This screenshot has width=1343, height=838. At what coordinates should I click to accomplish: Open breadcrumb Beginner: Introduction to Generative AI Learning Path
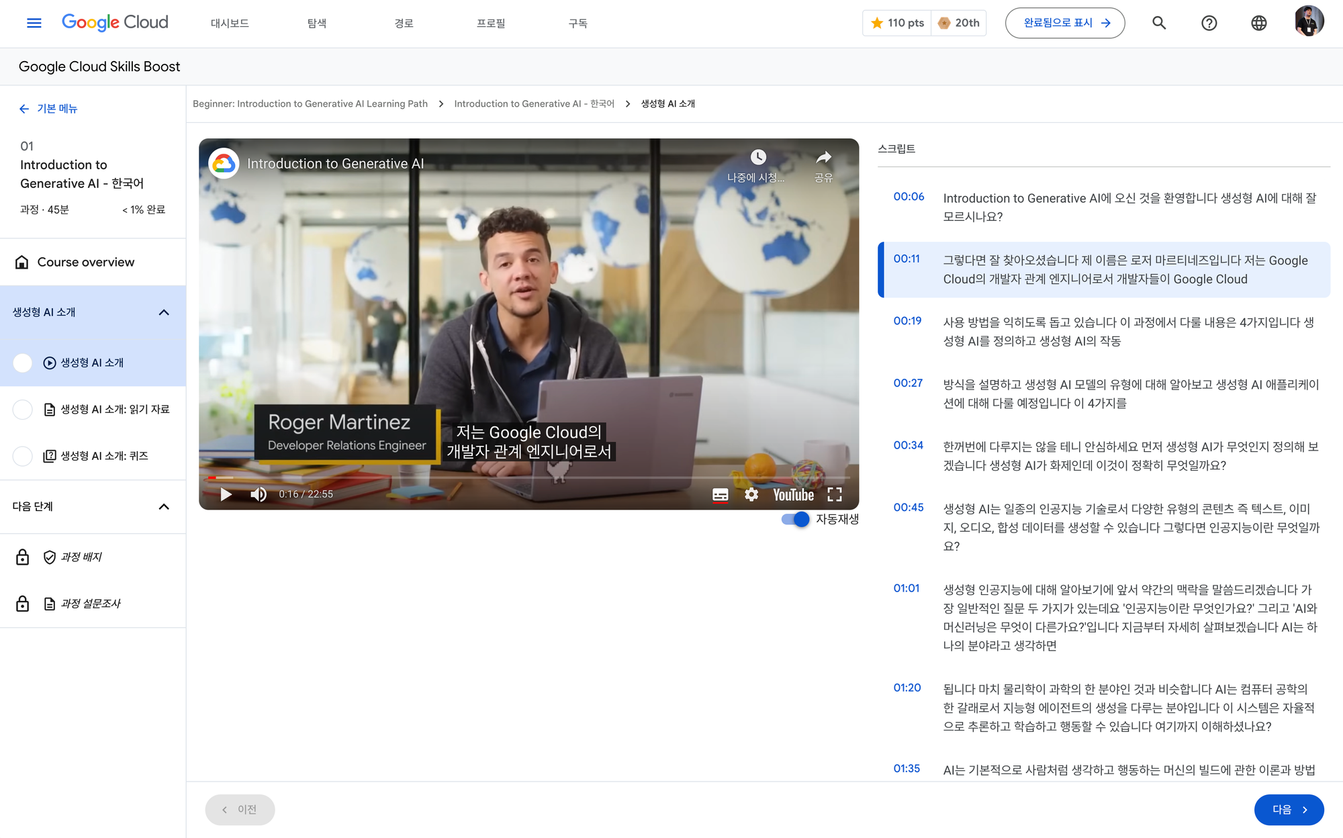coord(310,103)
